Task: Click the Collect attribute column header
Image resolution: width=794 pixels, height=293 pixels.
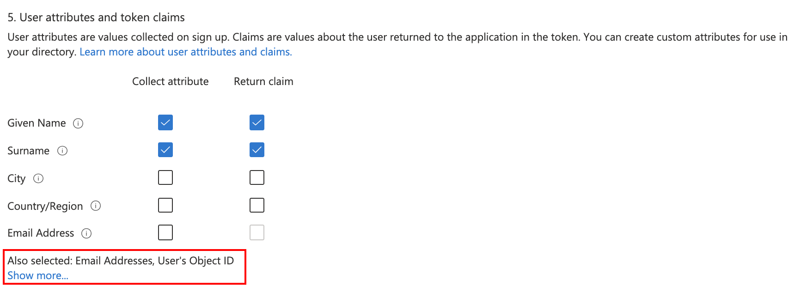Action: pos(170,81)
